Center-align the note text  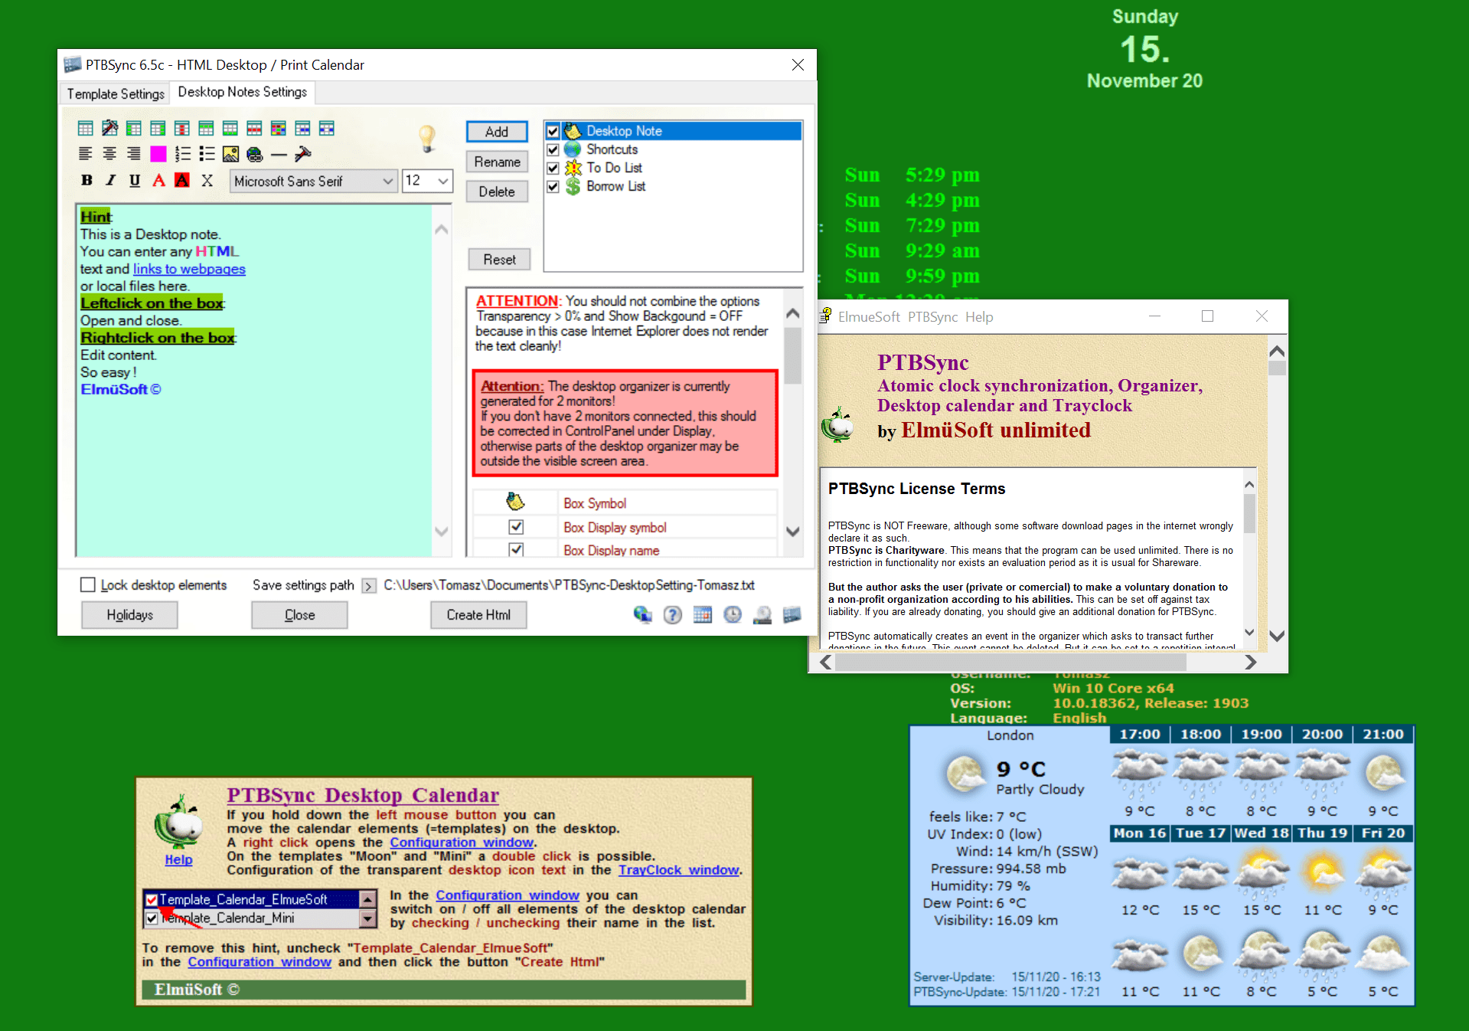click(109, 154)
